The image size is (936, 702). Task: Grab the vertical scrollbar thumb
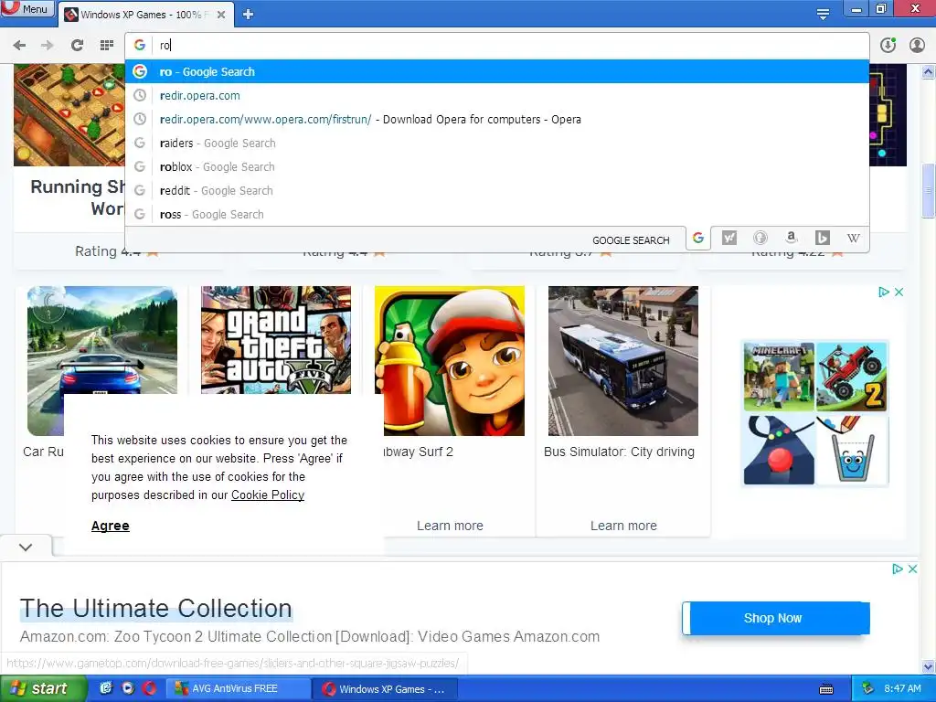point(929,191)
